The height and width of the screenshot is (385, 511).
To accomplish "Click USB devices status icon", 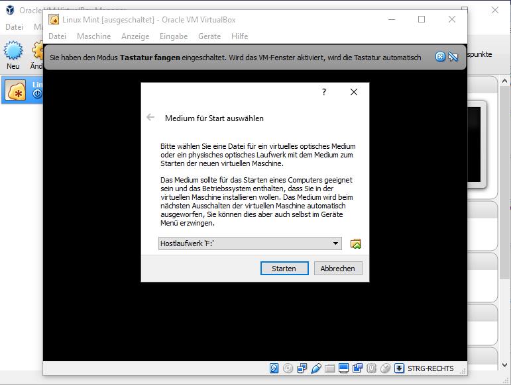I will (x=315, y=368).
